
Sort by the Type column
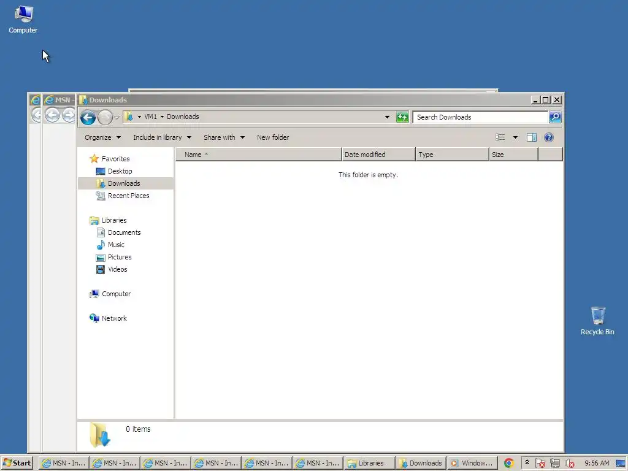pyautogui.click(x=452, y=154)
